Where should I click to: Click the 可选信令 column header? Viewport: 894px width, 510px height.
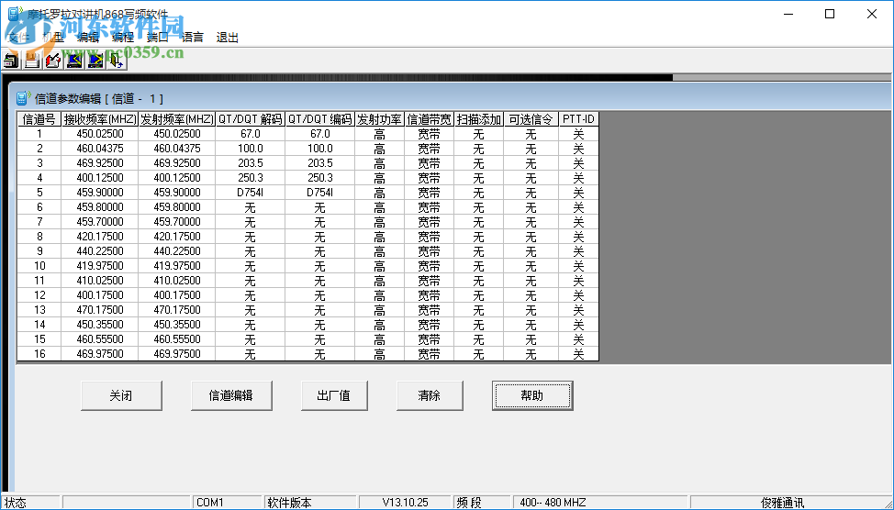click(x=531, y=119)
